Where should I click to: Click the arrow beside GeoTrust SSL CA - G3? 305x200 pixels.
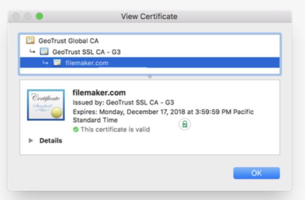pos(32,51)
